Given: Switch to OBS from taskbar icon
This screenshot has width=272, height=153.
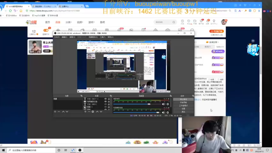Looking at the screenshot, I should pyautogui.click(x=80, y=150).
